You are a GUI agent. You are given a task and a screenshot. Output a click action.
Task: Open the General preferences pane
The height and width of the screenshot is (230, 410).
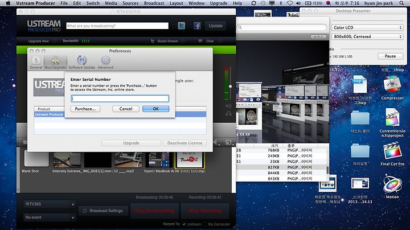36,63
